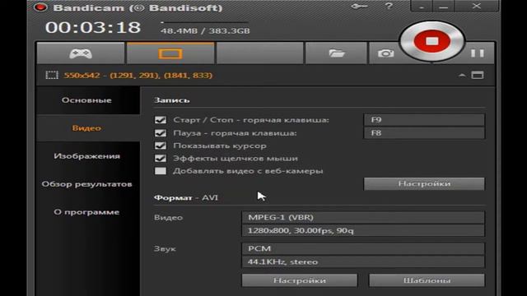This screenshot has width=527, height=296.
Task: Click the PCM audio codec field
Action: click(363, 248)
